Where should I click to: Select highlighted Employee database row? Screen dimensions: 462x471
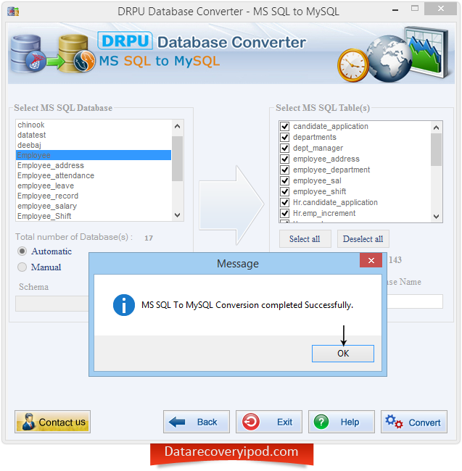(94, 155)
